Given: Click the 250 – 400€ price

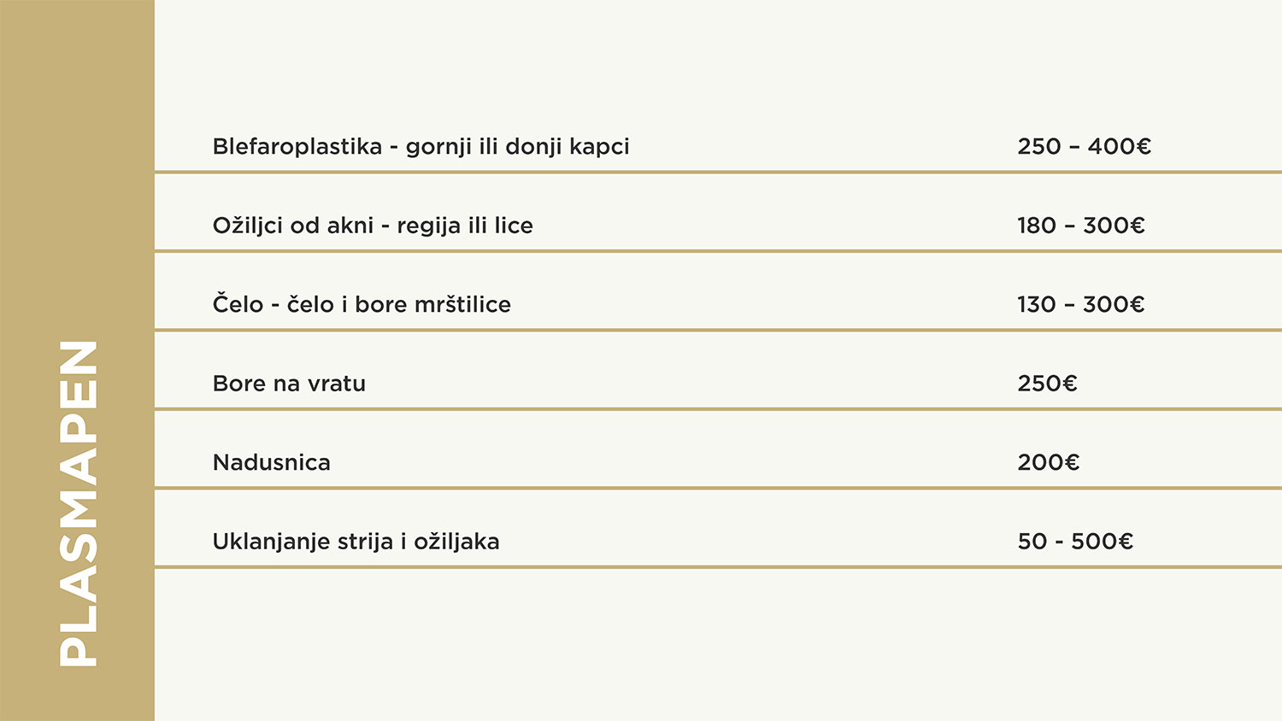Looking at the screenshot, I should 1084,146.
